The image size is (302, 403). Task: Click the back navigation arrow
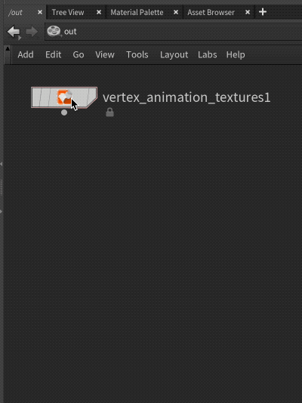click(x=14, y=32)
